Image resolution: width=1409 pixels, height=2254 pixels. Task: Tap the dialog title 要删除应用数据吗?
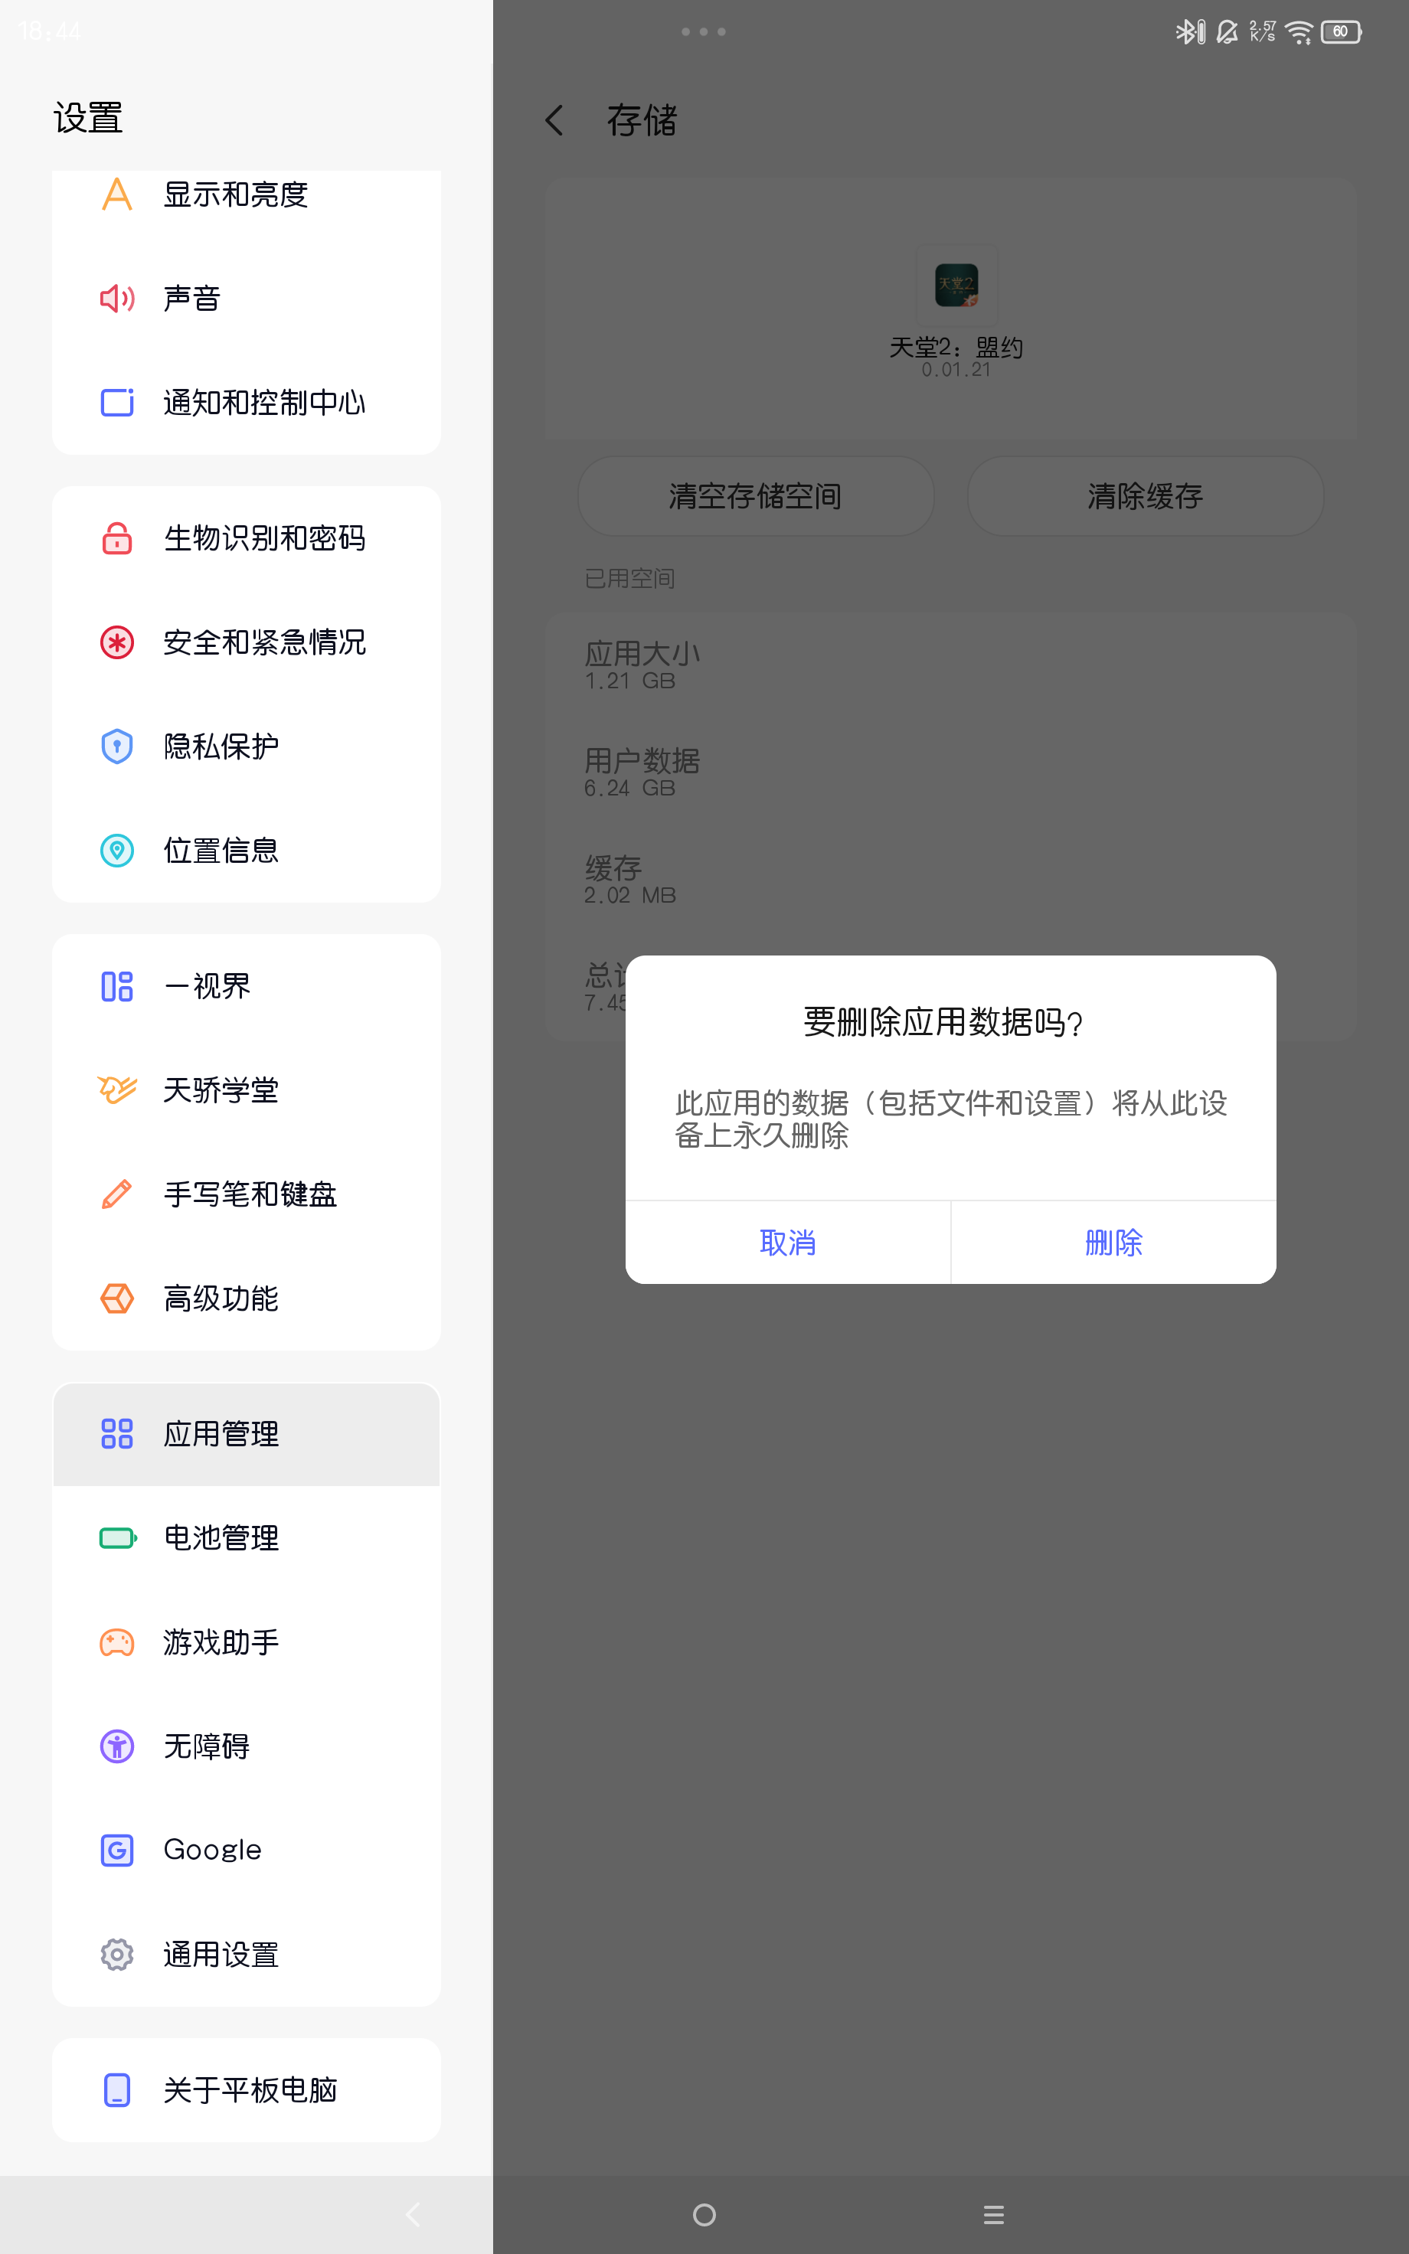coord(943,1022)
